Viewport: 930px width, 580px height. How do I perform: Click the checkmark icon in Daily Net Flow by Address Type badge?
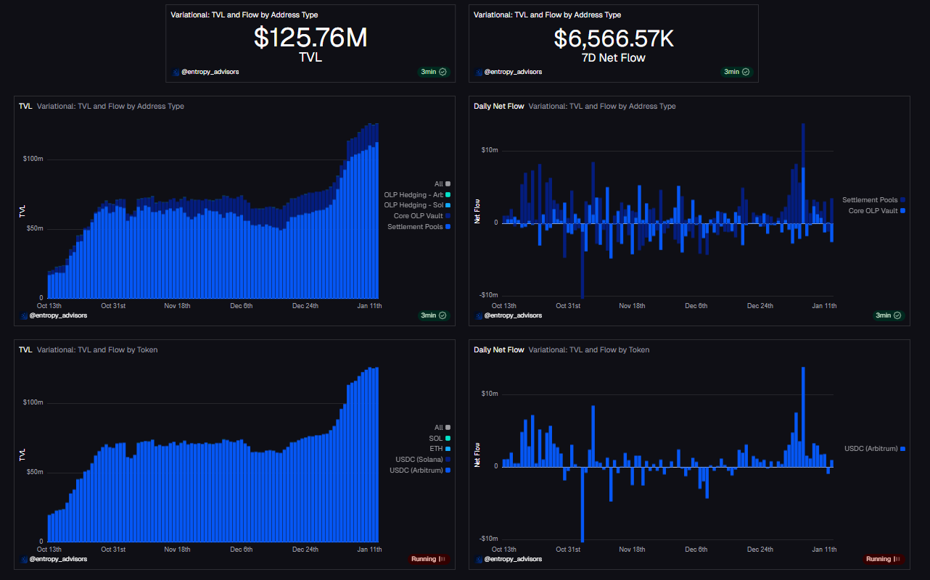[x=897, y=315]
